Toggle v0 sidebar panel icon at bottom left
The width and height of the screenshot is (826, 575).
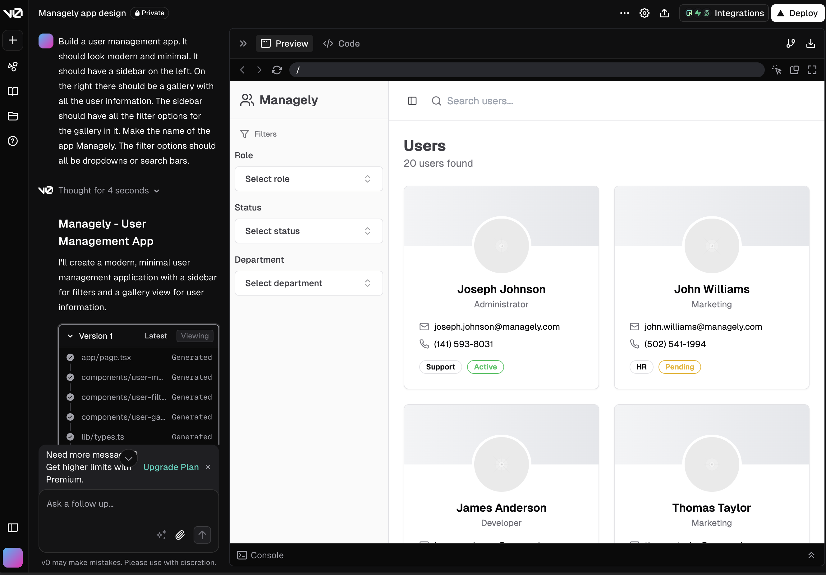[x=13, y=527]
